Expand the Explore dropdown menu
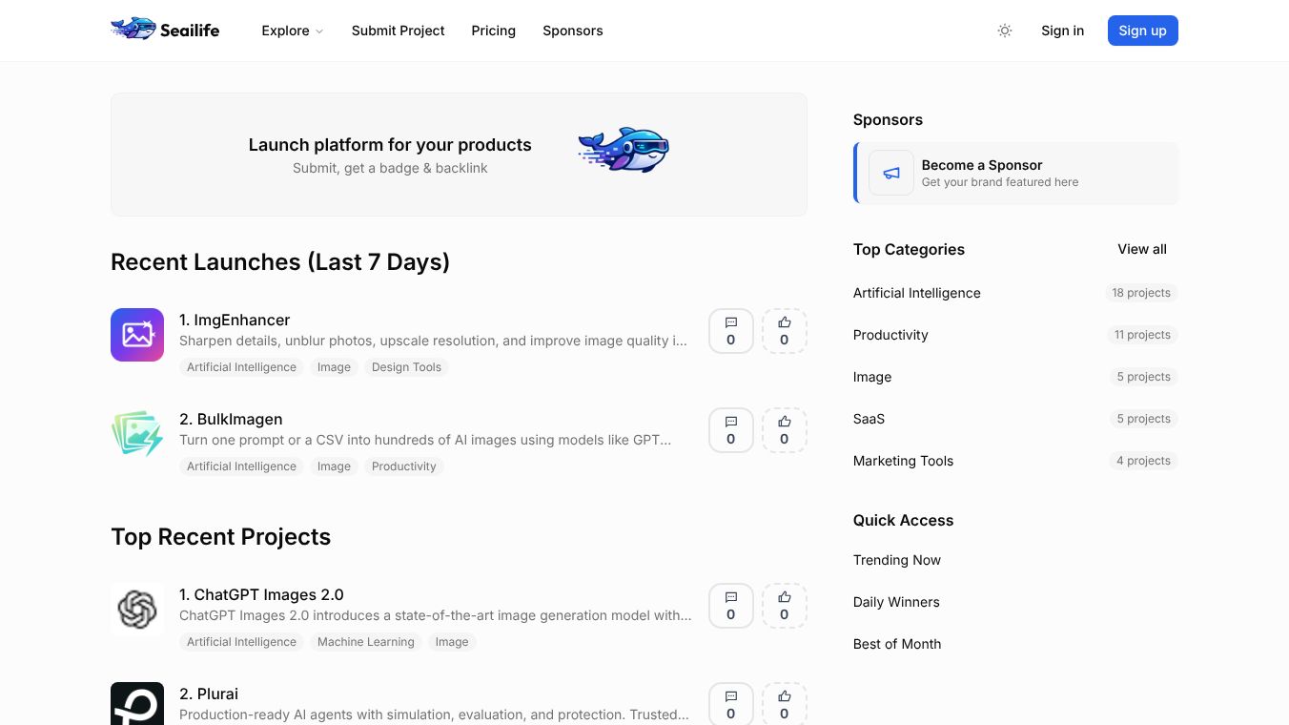The image size is (1289, 725). 293,31
